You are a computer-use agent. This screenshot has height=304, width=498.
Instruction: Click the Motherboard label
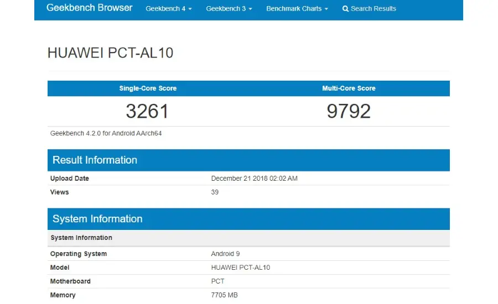click(70, 281)
